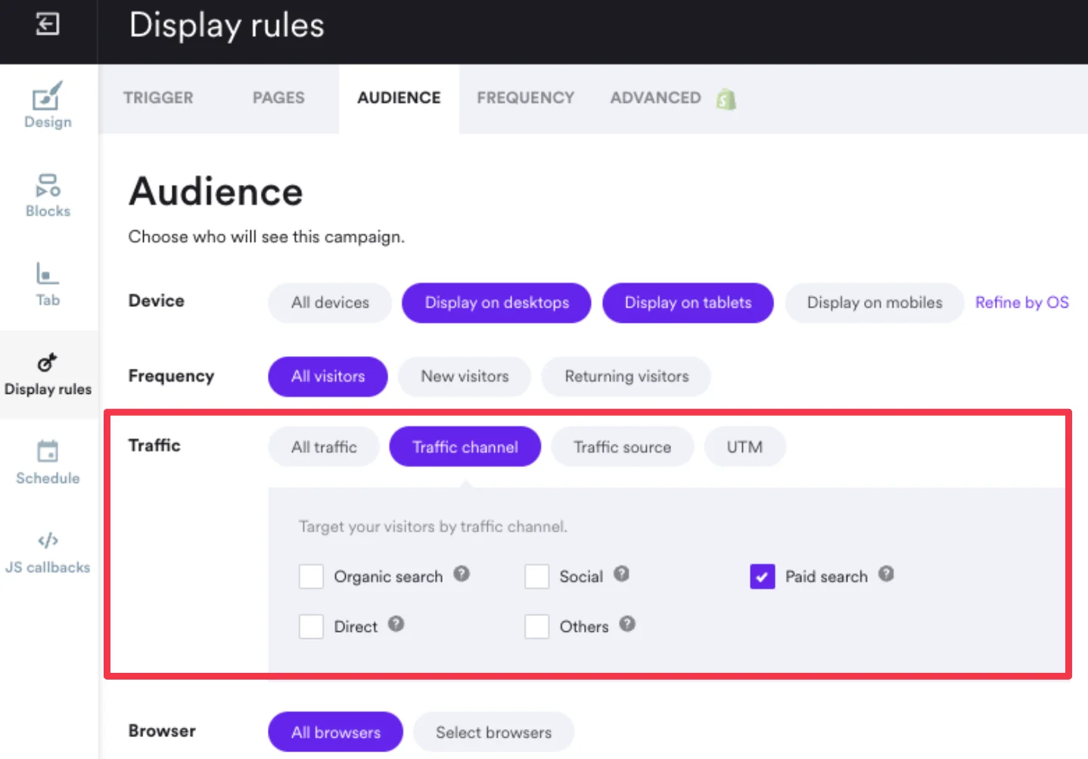Click the help icon next to Social
The image size is (1088, 759).
pos(621,575)
